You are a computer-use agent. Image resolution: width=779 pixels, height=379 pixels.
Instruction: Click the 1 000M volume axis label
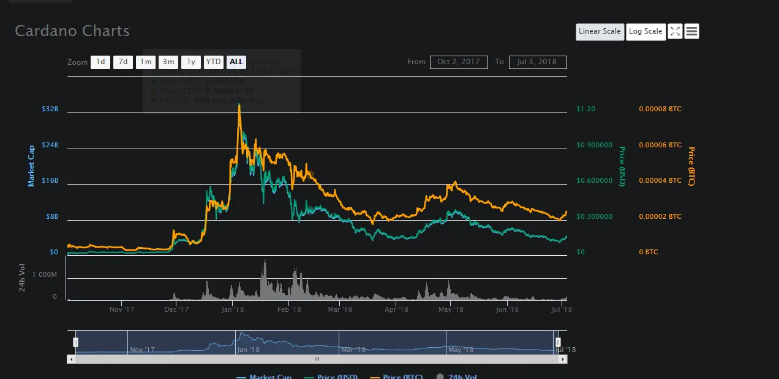44,275
